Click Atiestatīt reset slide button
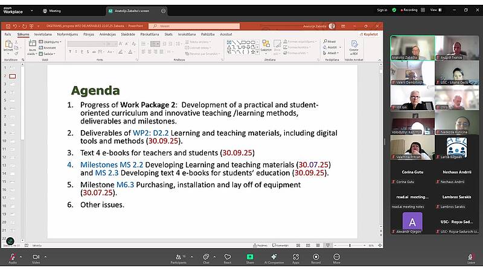This screenshot has width=483, height=271. pos(48,48)
